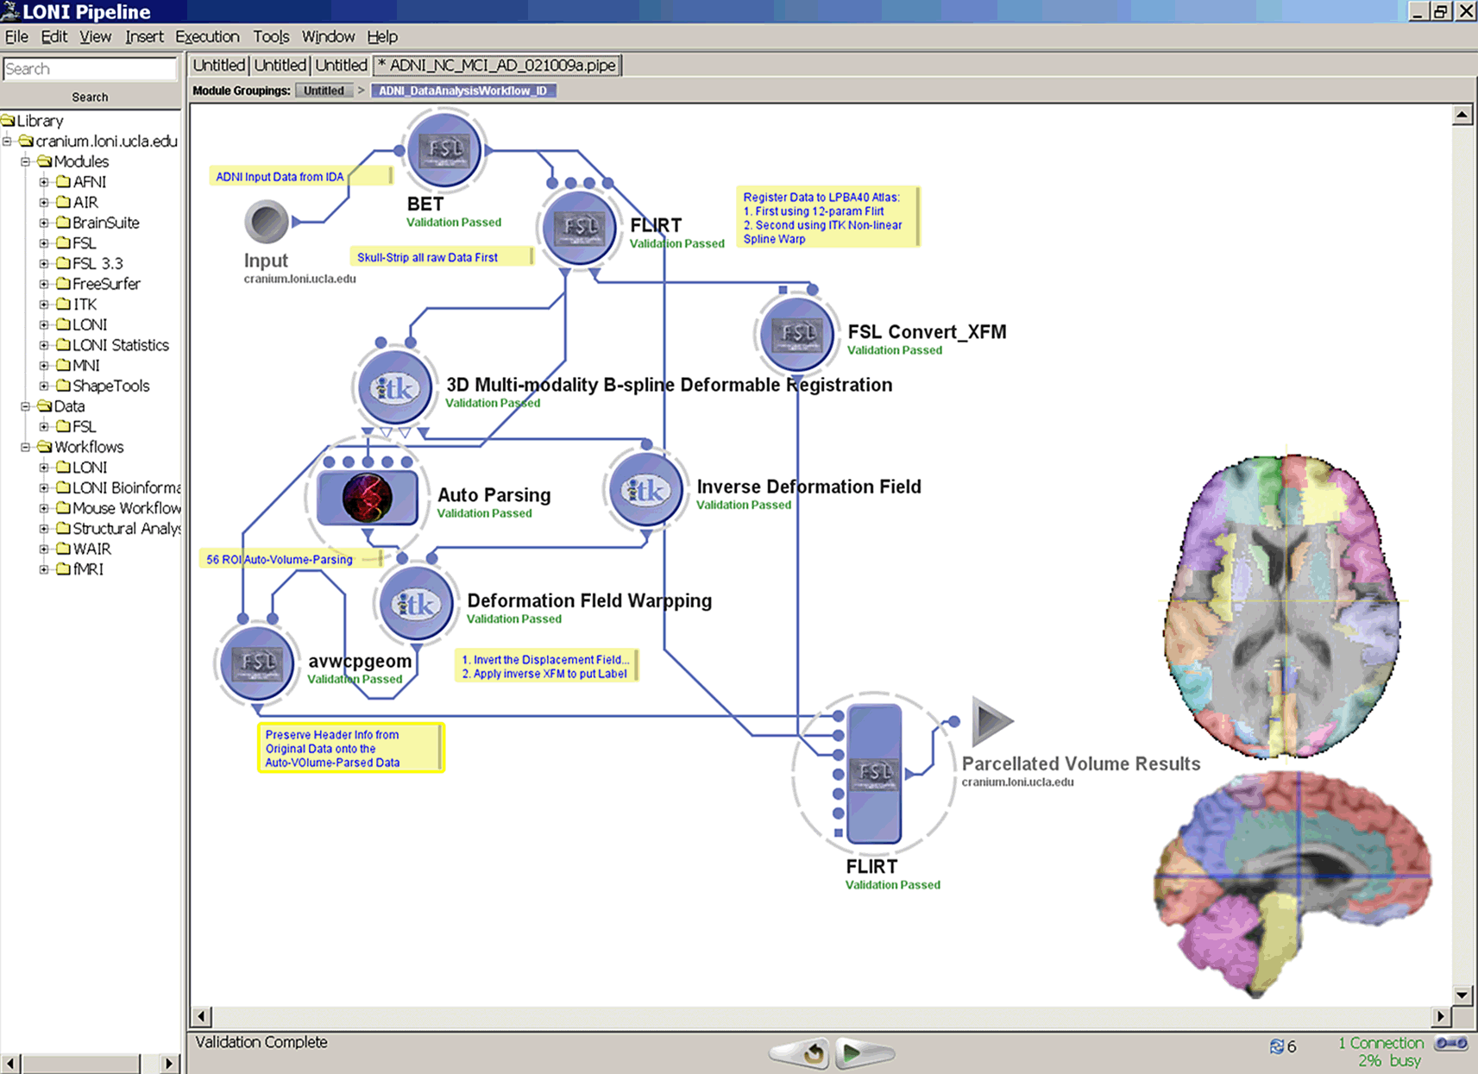Click the FSL Convert_XFM module icon
Screen dimensions: 1478x1074
[796, 333]
